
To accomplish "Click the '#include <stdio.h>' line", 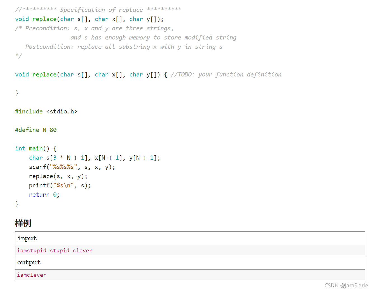I will (x=46, y=111).
